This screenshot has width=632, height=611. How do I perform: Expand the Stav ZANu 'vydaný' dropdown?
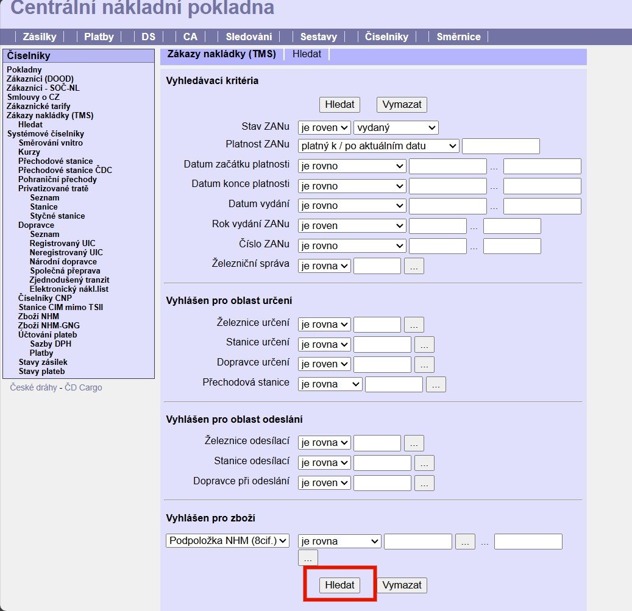(x=396, y=127)
